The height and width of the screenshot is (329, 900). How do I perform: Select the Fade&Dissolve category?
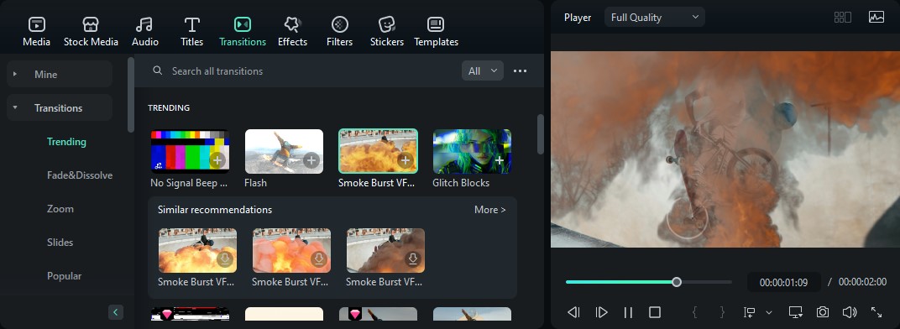pyautogui.click(x=80, y=175)
